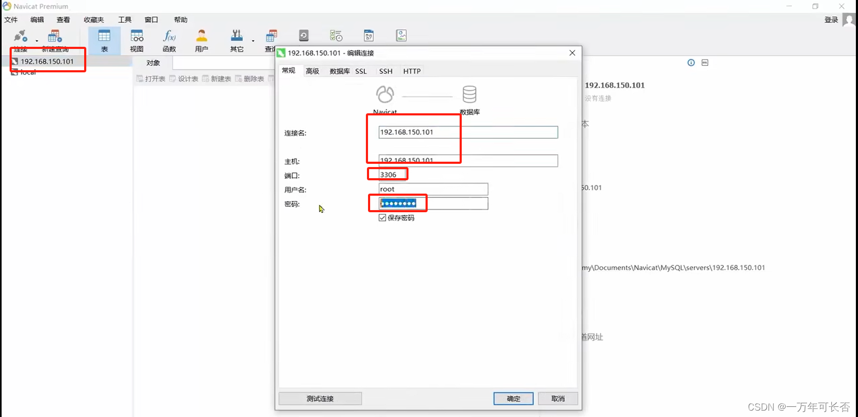Screen dimensions: 858x417
Task: Switch to the 常规 tab in edit dialog
Action: tap(289, 70)
